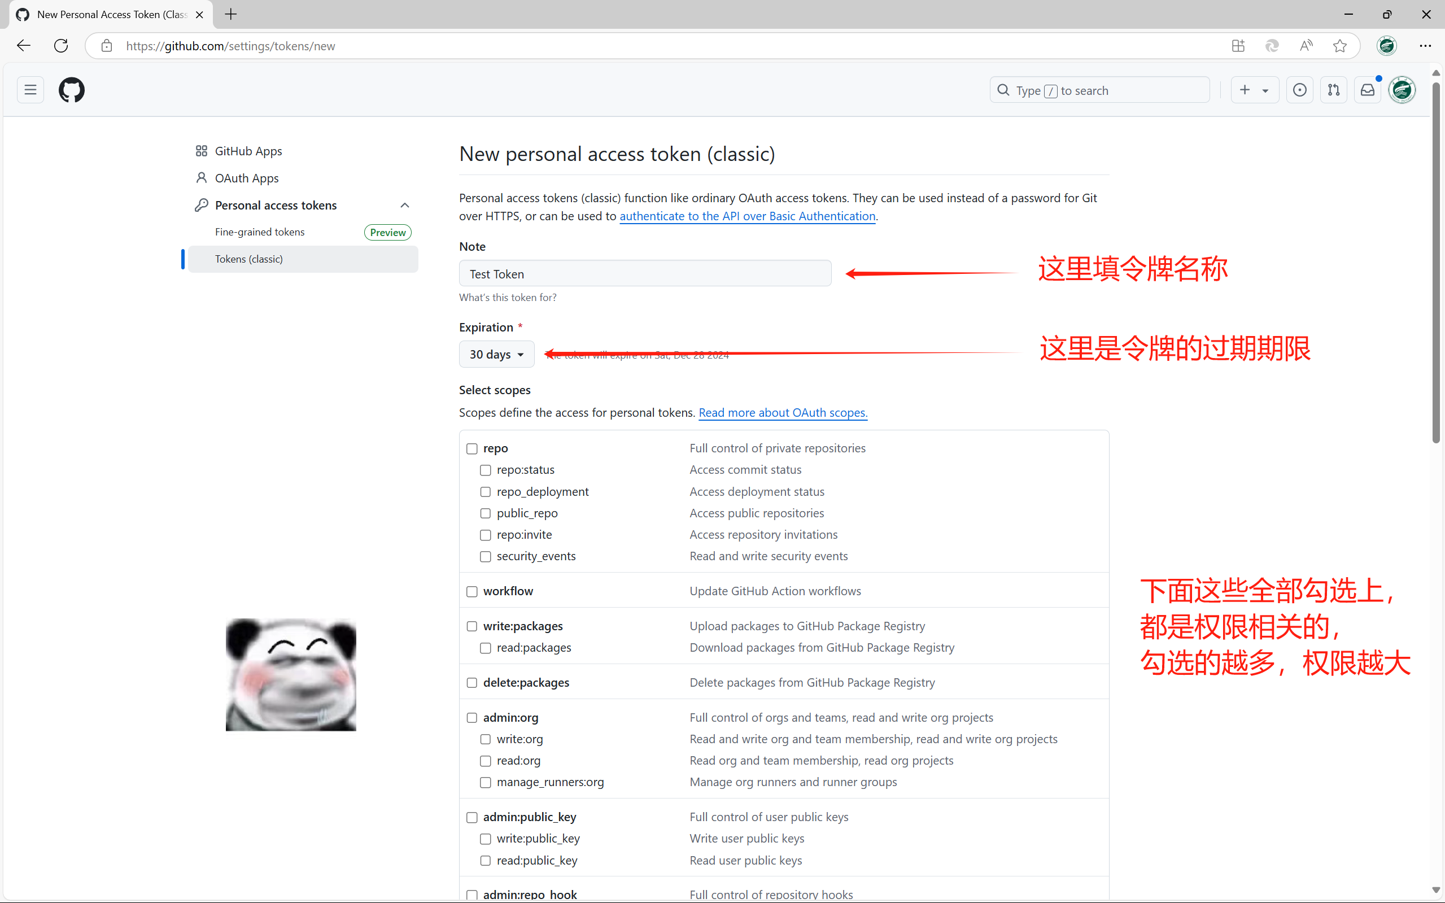Image resolution: width=1445 pixels, height=903 pixels.
Task: Enable the write:packages checkbox
Action: coord(472,626)
